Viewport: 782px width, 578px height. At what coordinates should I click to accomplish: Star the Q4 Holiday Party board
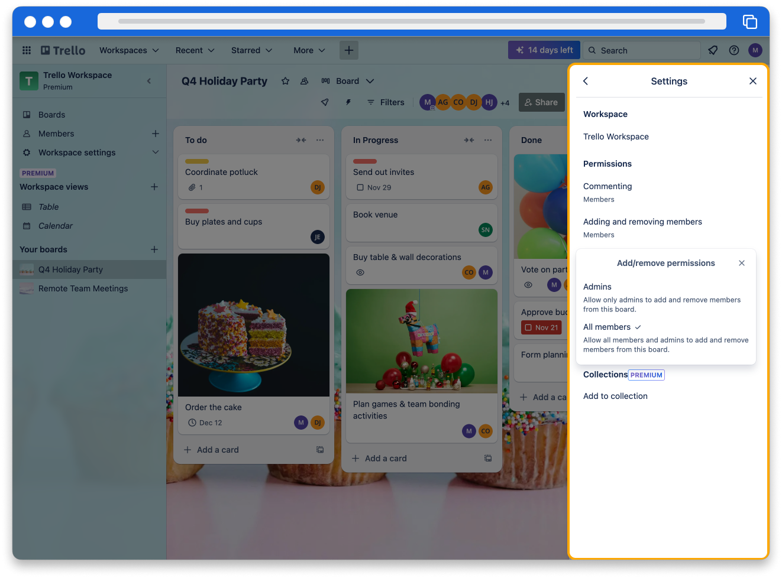coord(285,81)
